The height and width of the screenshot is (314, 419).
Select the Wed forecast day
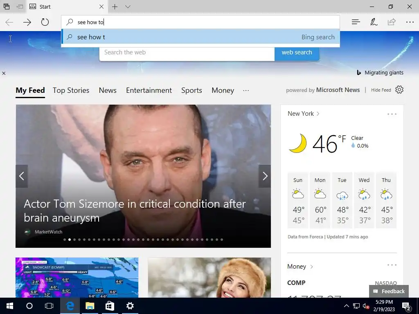[x=364, y=200]
